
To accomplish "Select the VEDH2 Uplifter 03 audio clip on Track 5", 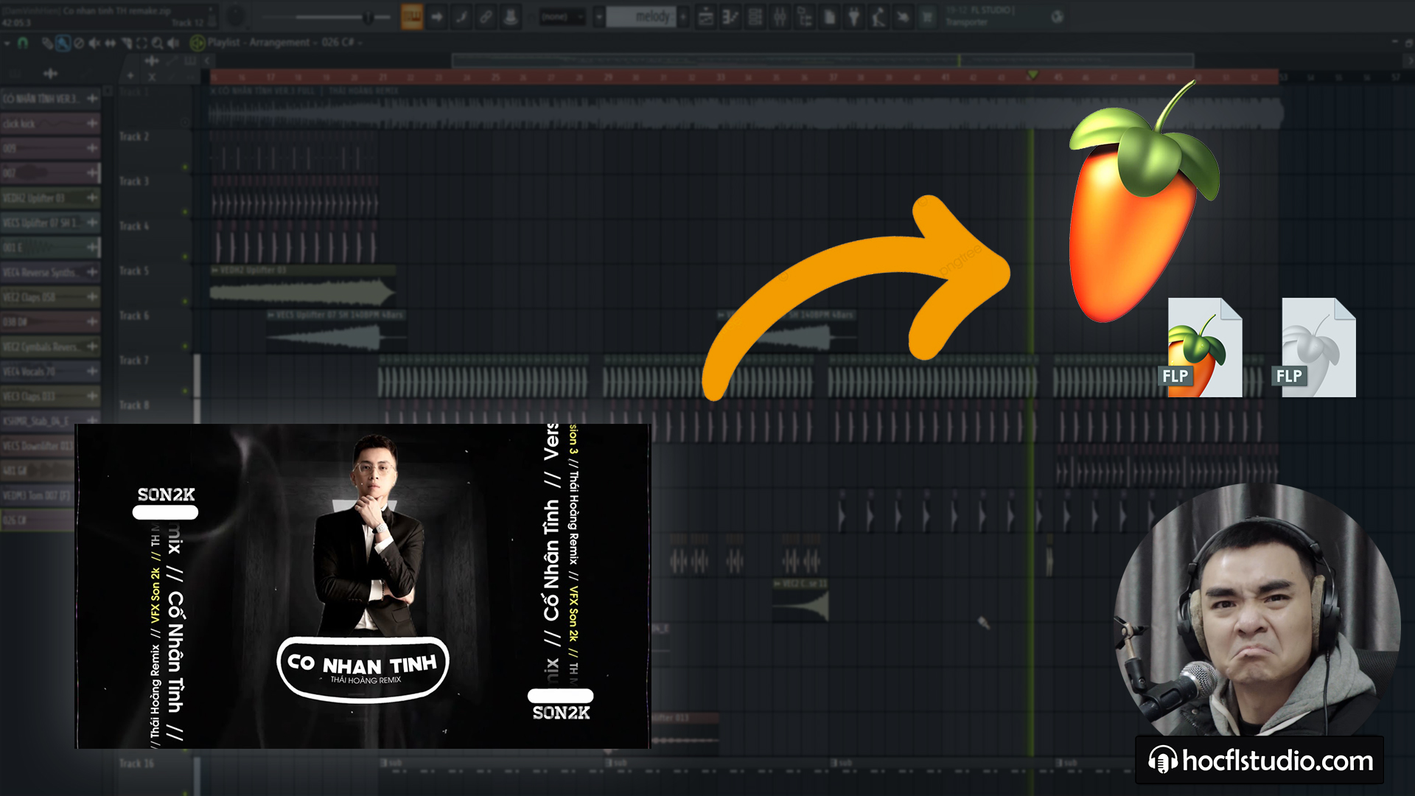I will [x=302, y=286].
